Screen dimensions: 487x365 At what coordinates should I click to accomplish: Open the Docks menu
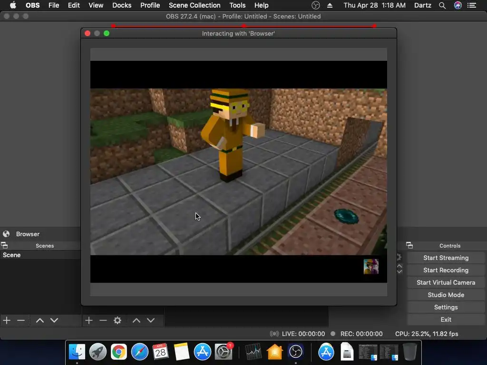pyautogui.click(x=122, y=5)
